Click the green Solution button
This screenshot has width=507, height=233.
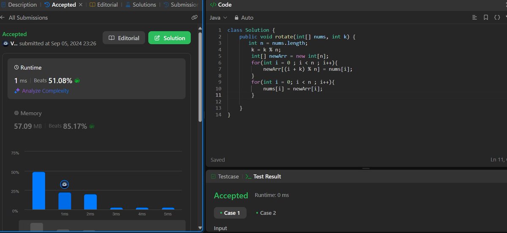tap(169, 38)
